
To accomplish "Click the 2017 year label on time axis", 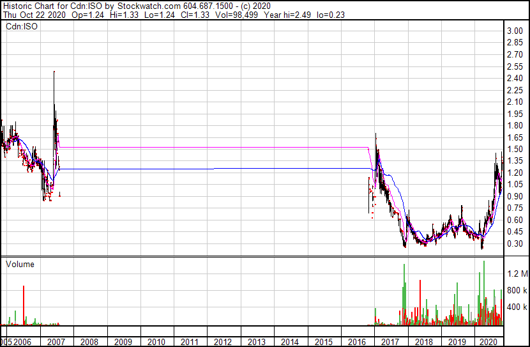I will point(390,342).
